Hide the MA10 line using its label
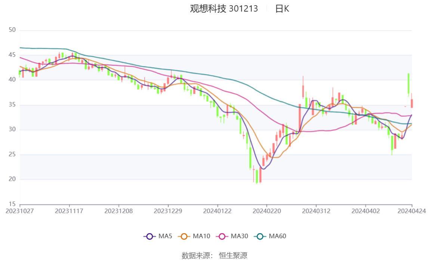 pos(201,236)
